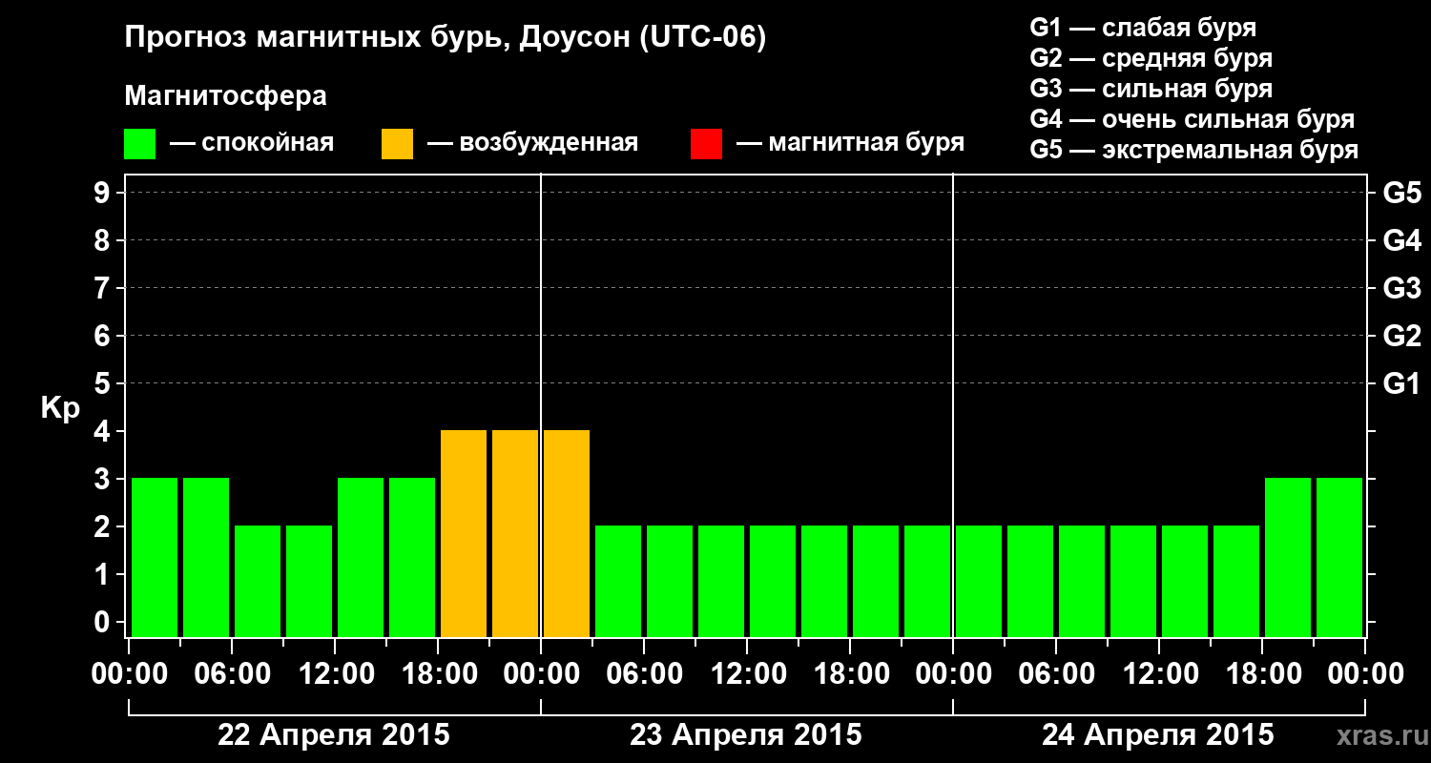
Task: Click 'G5 — экстремальная буря' legend line
Action: coord(1193,151)
